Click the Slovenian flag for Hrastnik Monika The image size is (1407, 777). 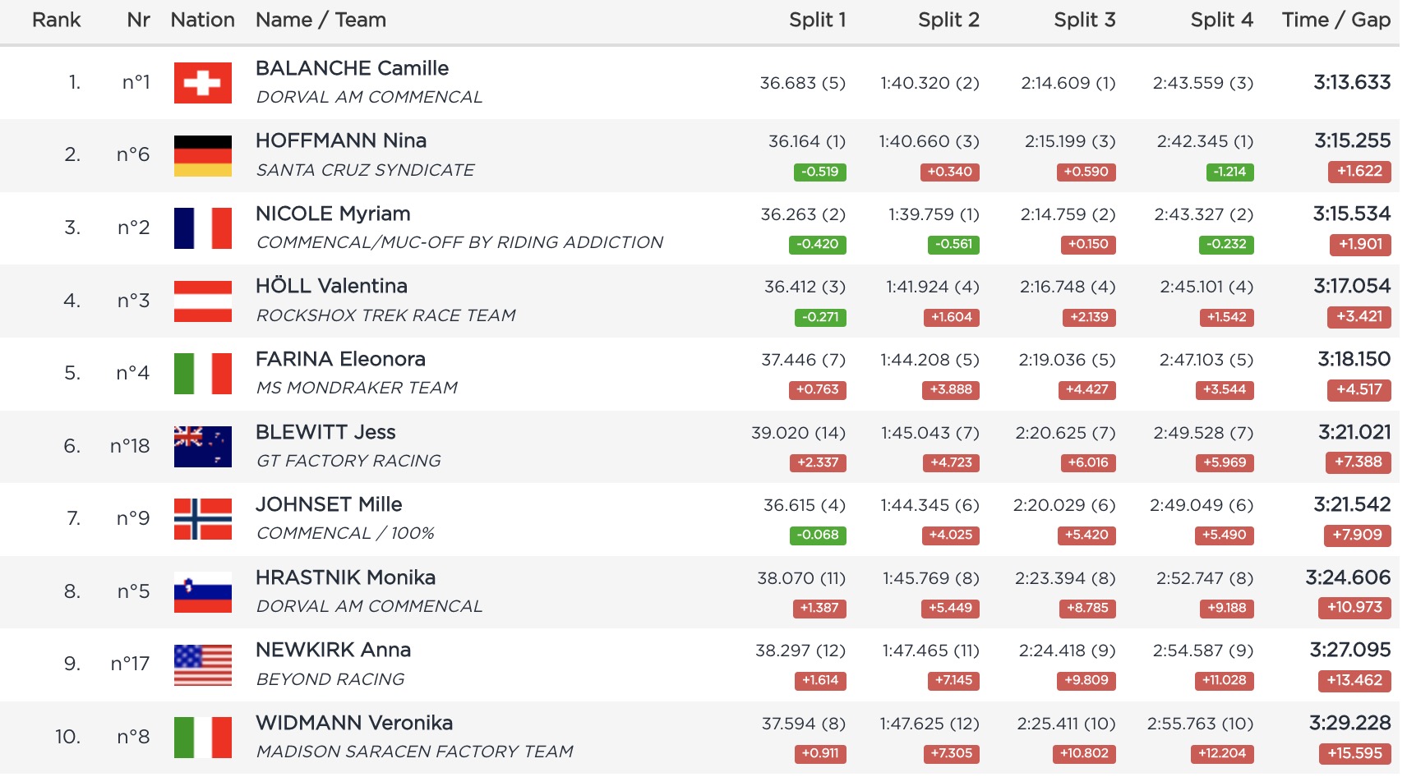pos(202,591)
